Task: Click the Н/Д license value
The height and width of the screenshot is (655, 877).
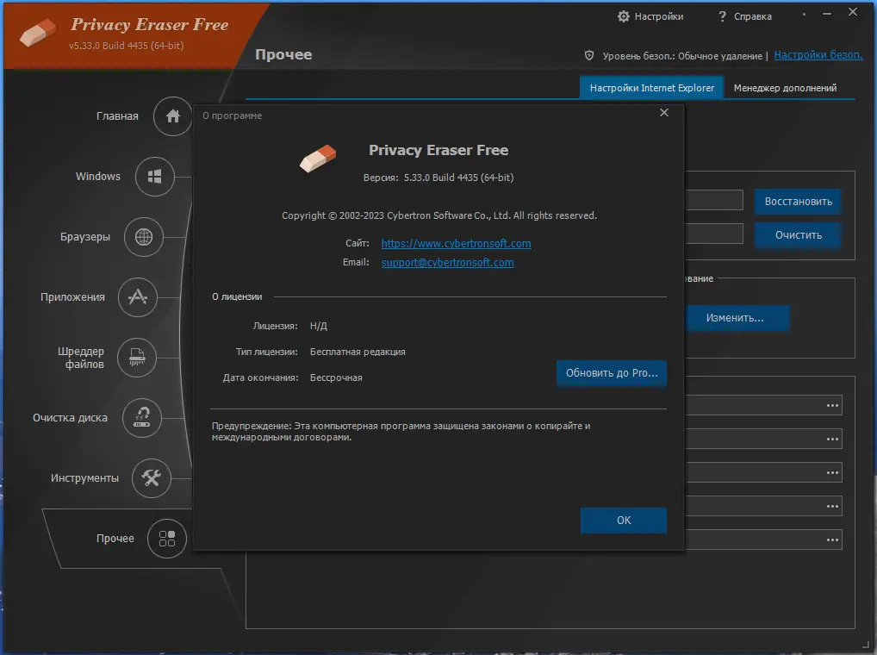Action: (x=319, y=326)
